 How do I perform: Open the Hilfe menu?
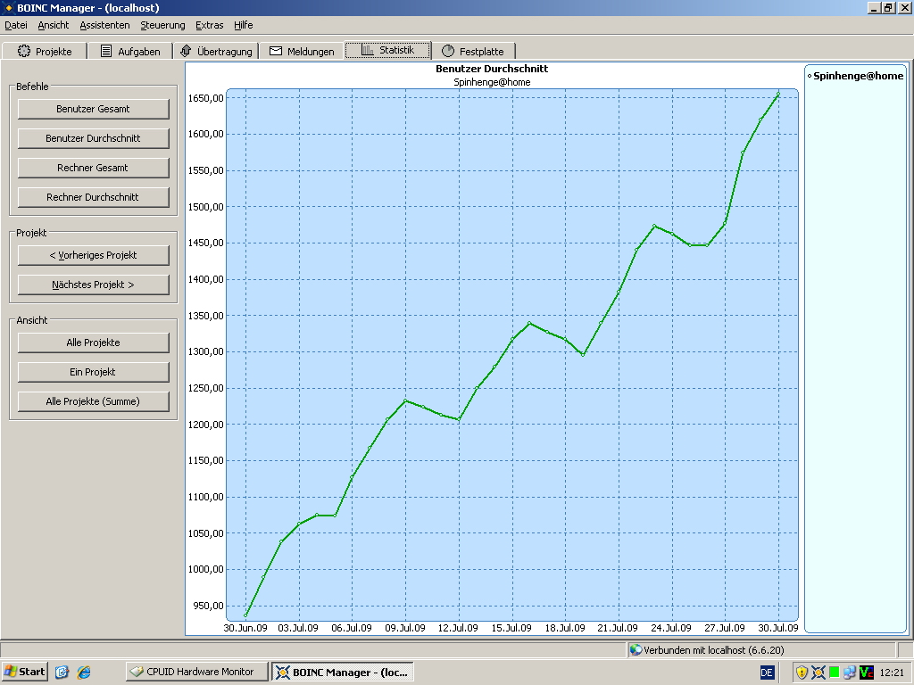(x=243, y=25)
